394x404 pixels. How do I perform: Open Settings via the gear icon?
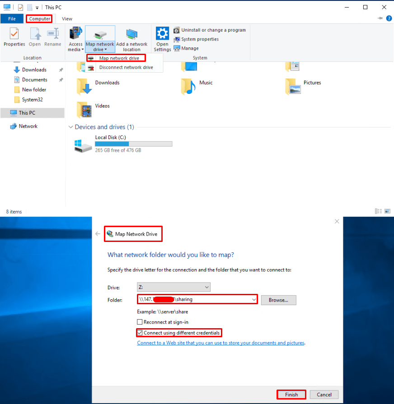tap(162, 34)
